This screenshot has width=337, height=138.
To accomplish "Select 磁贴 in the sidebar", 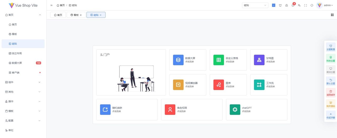I will (23, 44).
